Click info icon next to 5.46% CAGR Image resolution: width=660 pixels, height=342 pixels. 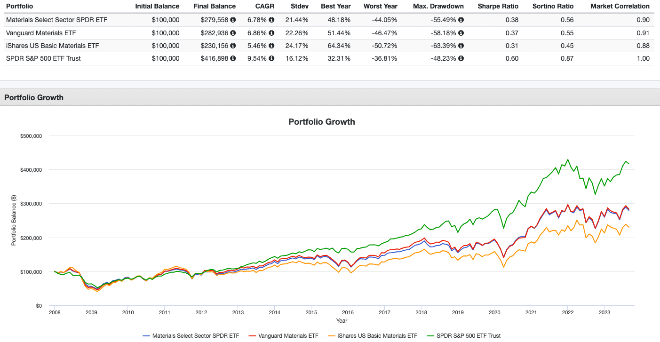[x=271, y=46]
